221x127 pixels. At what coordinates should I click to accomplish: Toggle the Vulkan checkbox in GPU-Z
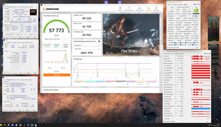pyautogui.click(x=175, y=45)
